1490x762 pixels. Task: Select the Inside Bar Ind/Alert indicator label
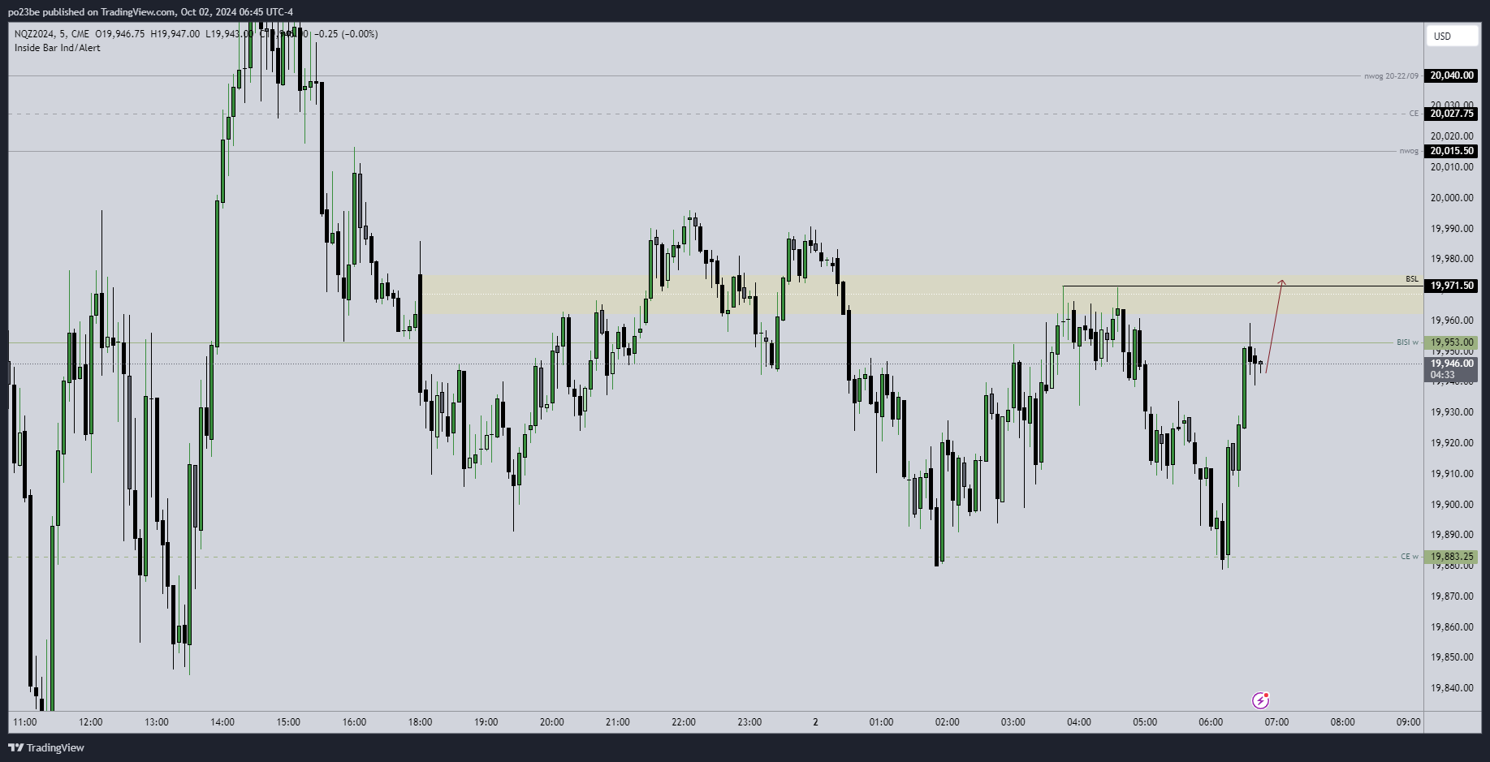click(x=58, y=48)
